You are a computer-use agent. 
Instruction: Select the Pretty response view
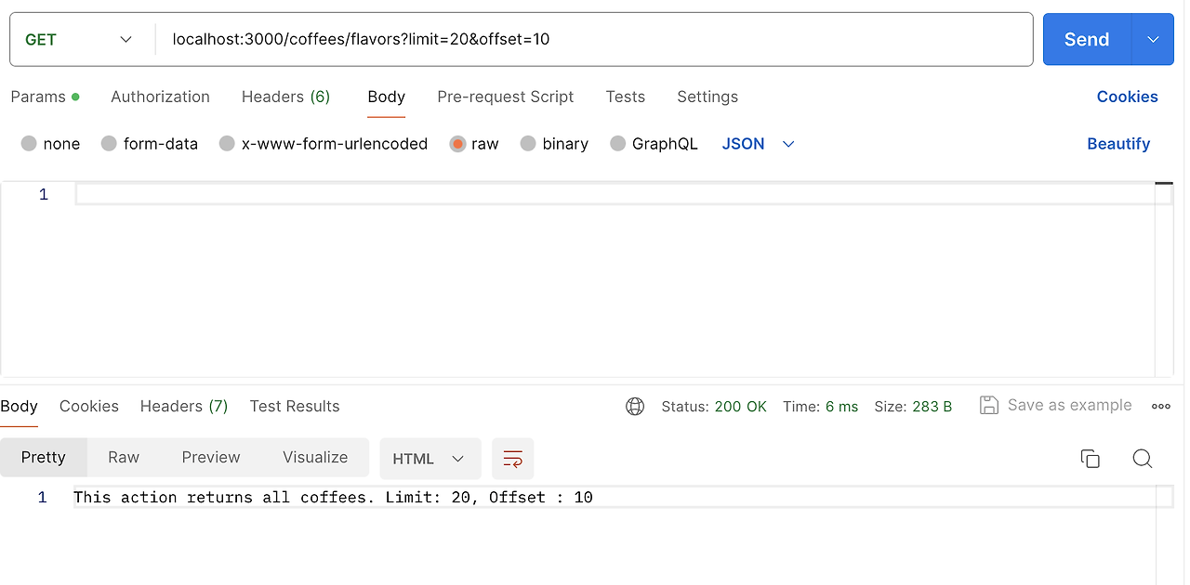(x=44, y=457)
